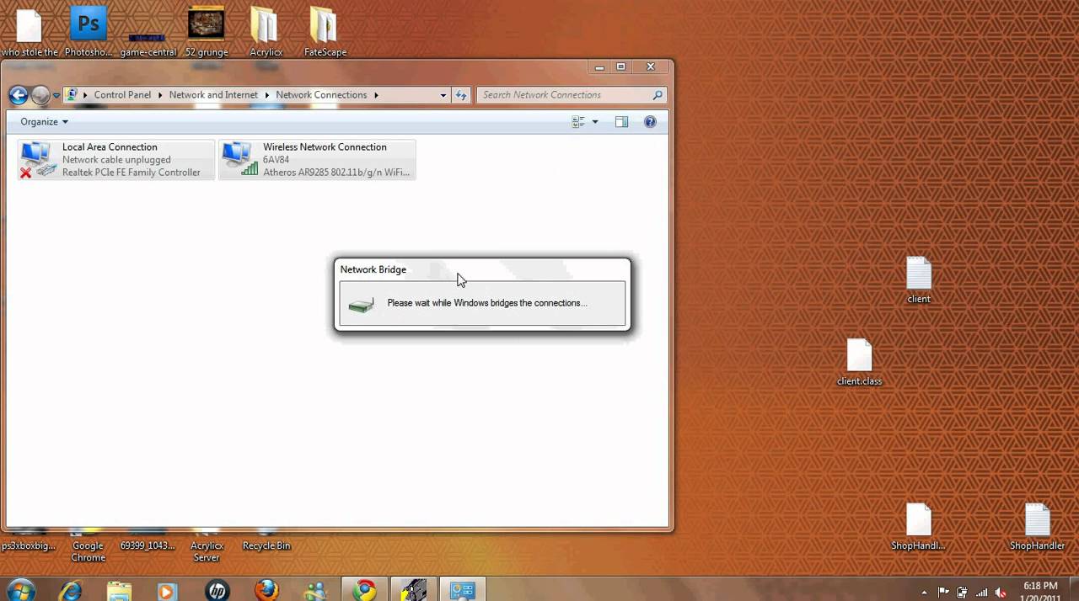The image size is (1079, 601).
Task: Open Windows Live Messenger from taskbar
Action: click(315, 590)
